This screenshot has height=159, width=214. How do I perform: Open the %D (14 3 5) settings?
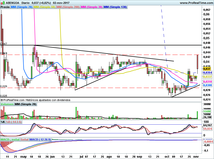click(x=14, y=122)
